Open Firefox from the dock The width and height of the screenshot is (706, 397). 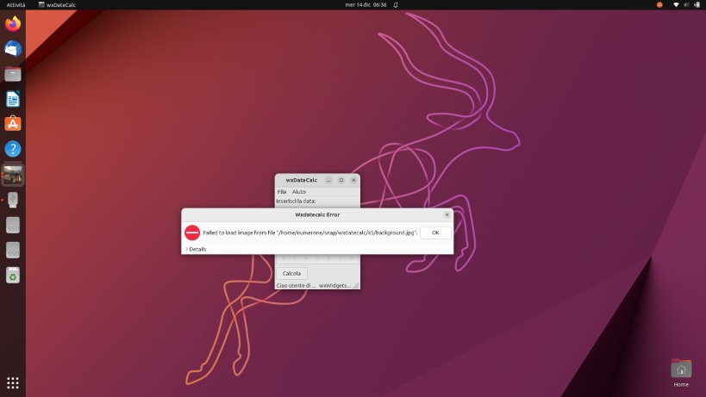[x=13, y=23]
